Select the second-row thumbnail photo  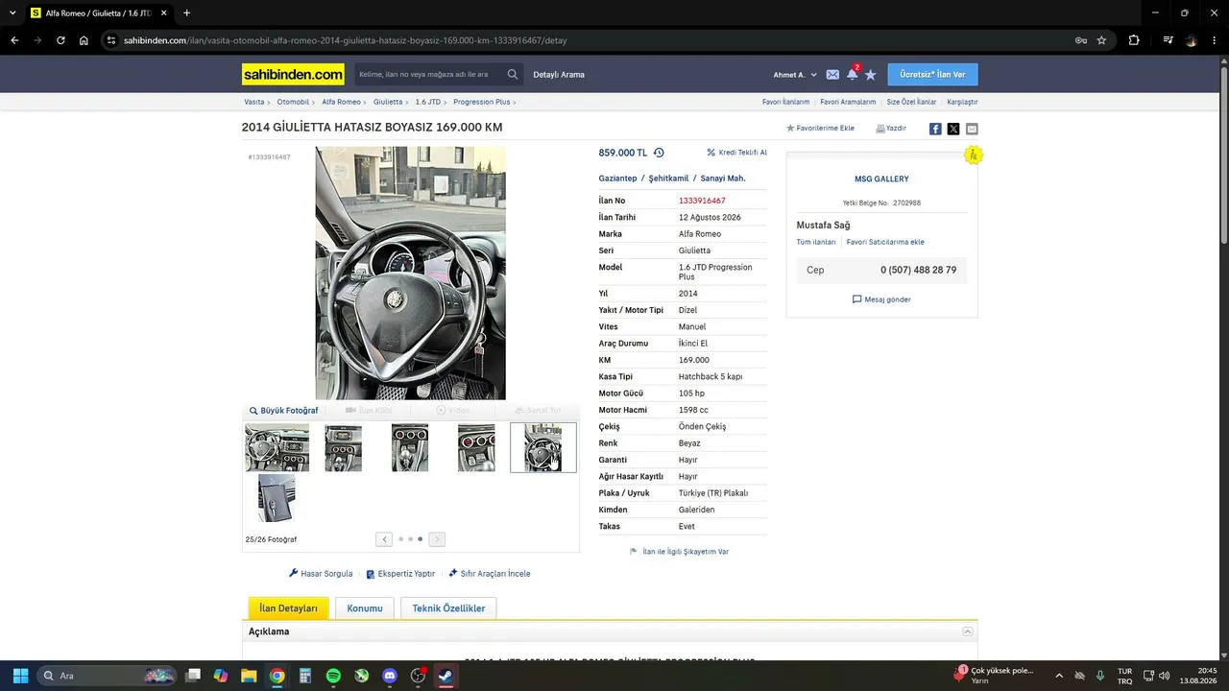pyautogui.click(x=277, y=498)
